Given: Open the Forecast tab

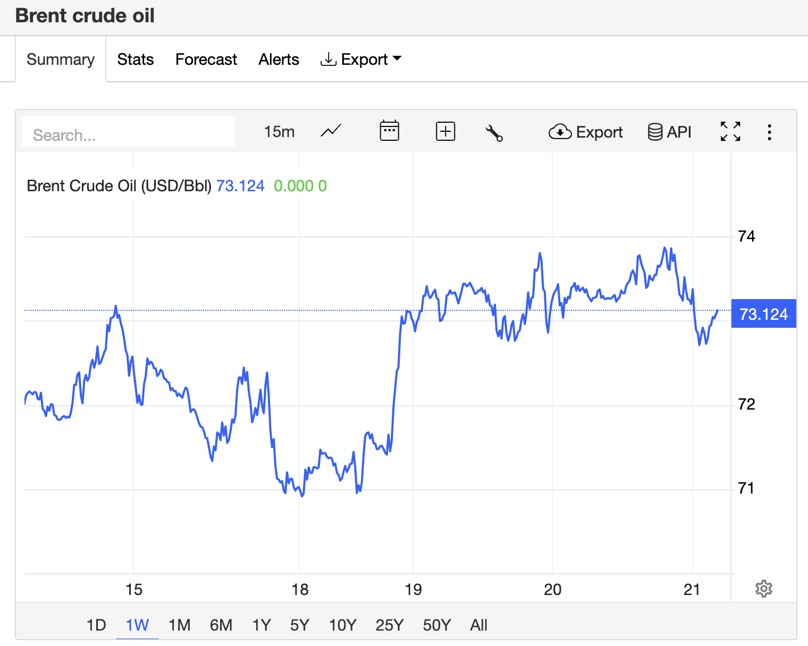Looking at the screenshot, I should point(206,59).
